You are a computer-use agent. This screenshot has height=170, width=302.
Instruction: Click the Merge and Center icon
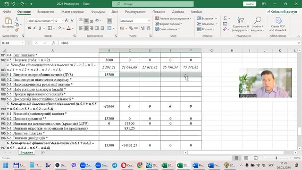tap(109, 28)
